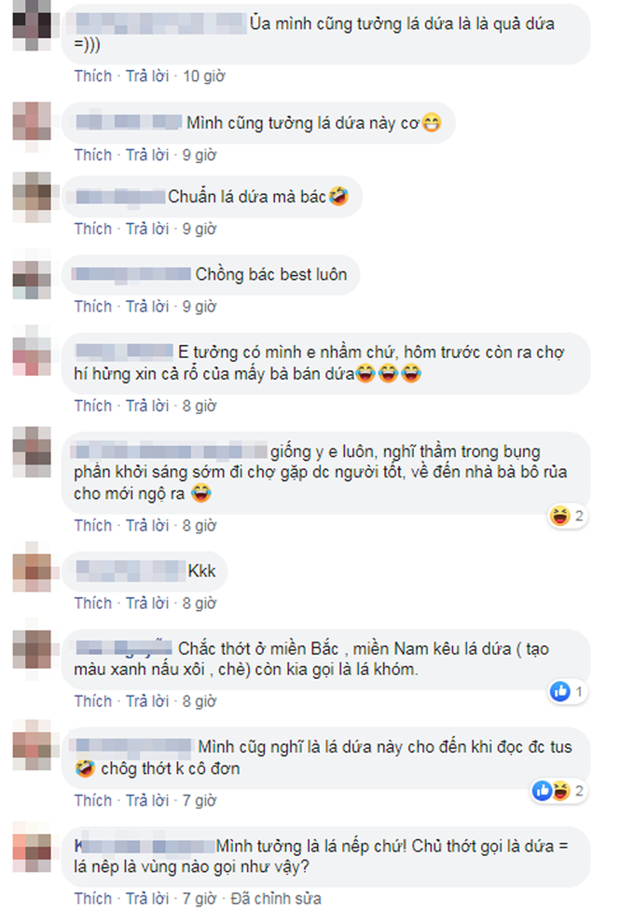The width and height of the screenshot is (634, 913).
Task: Reply to the 'giống y e luôn' comment
Action: [147, 525]
